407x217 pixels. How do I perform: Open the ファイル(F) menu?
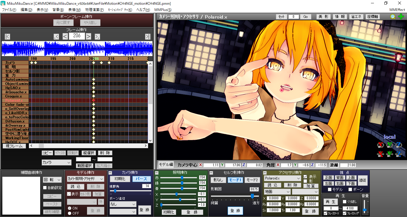[9, 10]
